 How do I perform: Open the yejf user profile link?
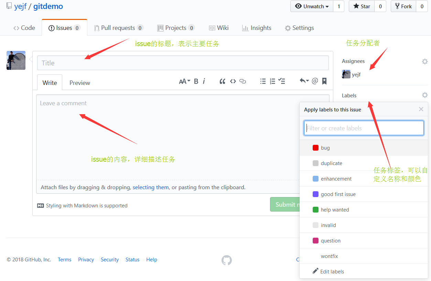(20, 6)
